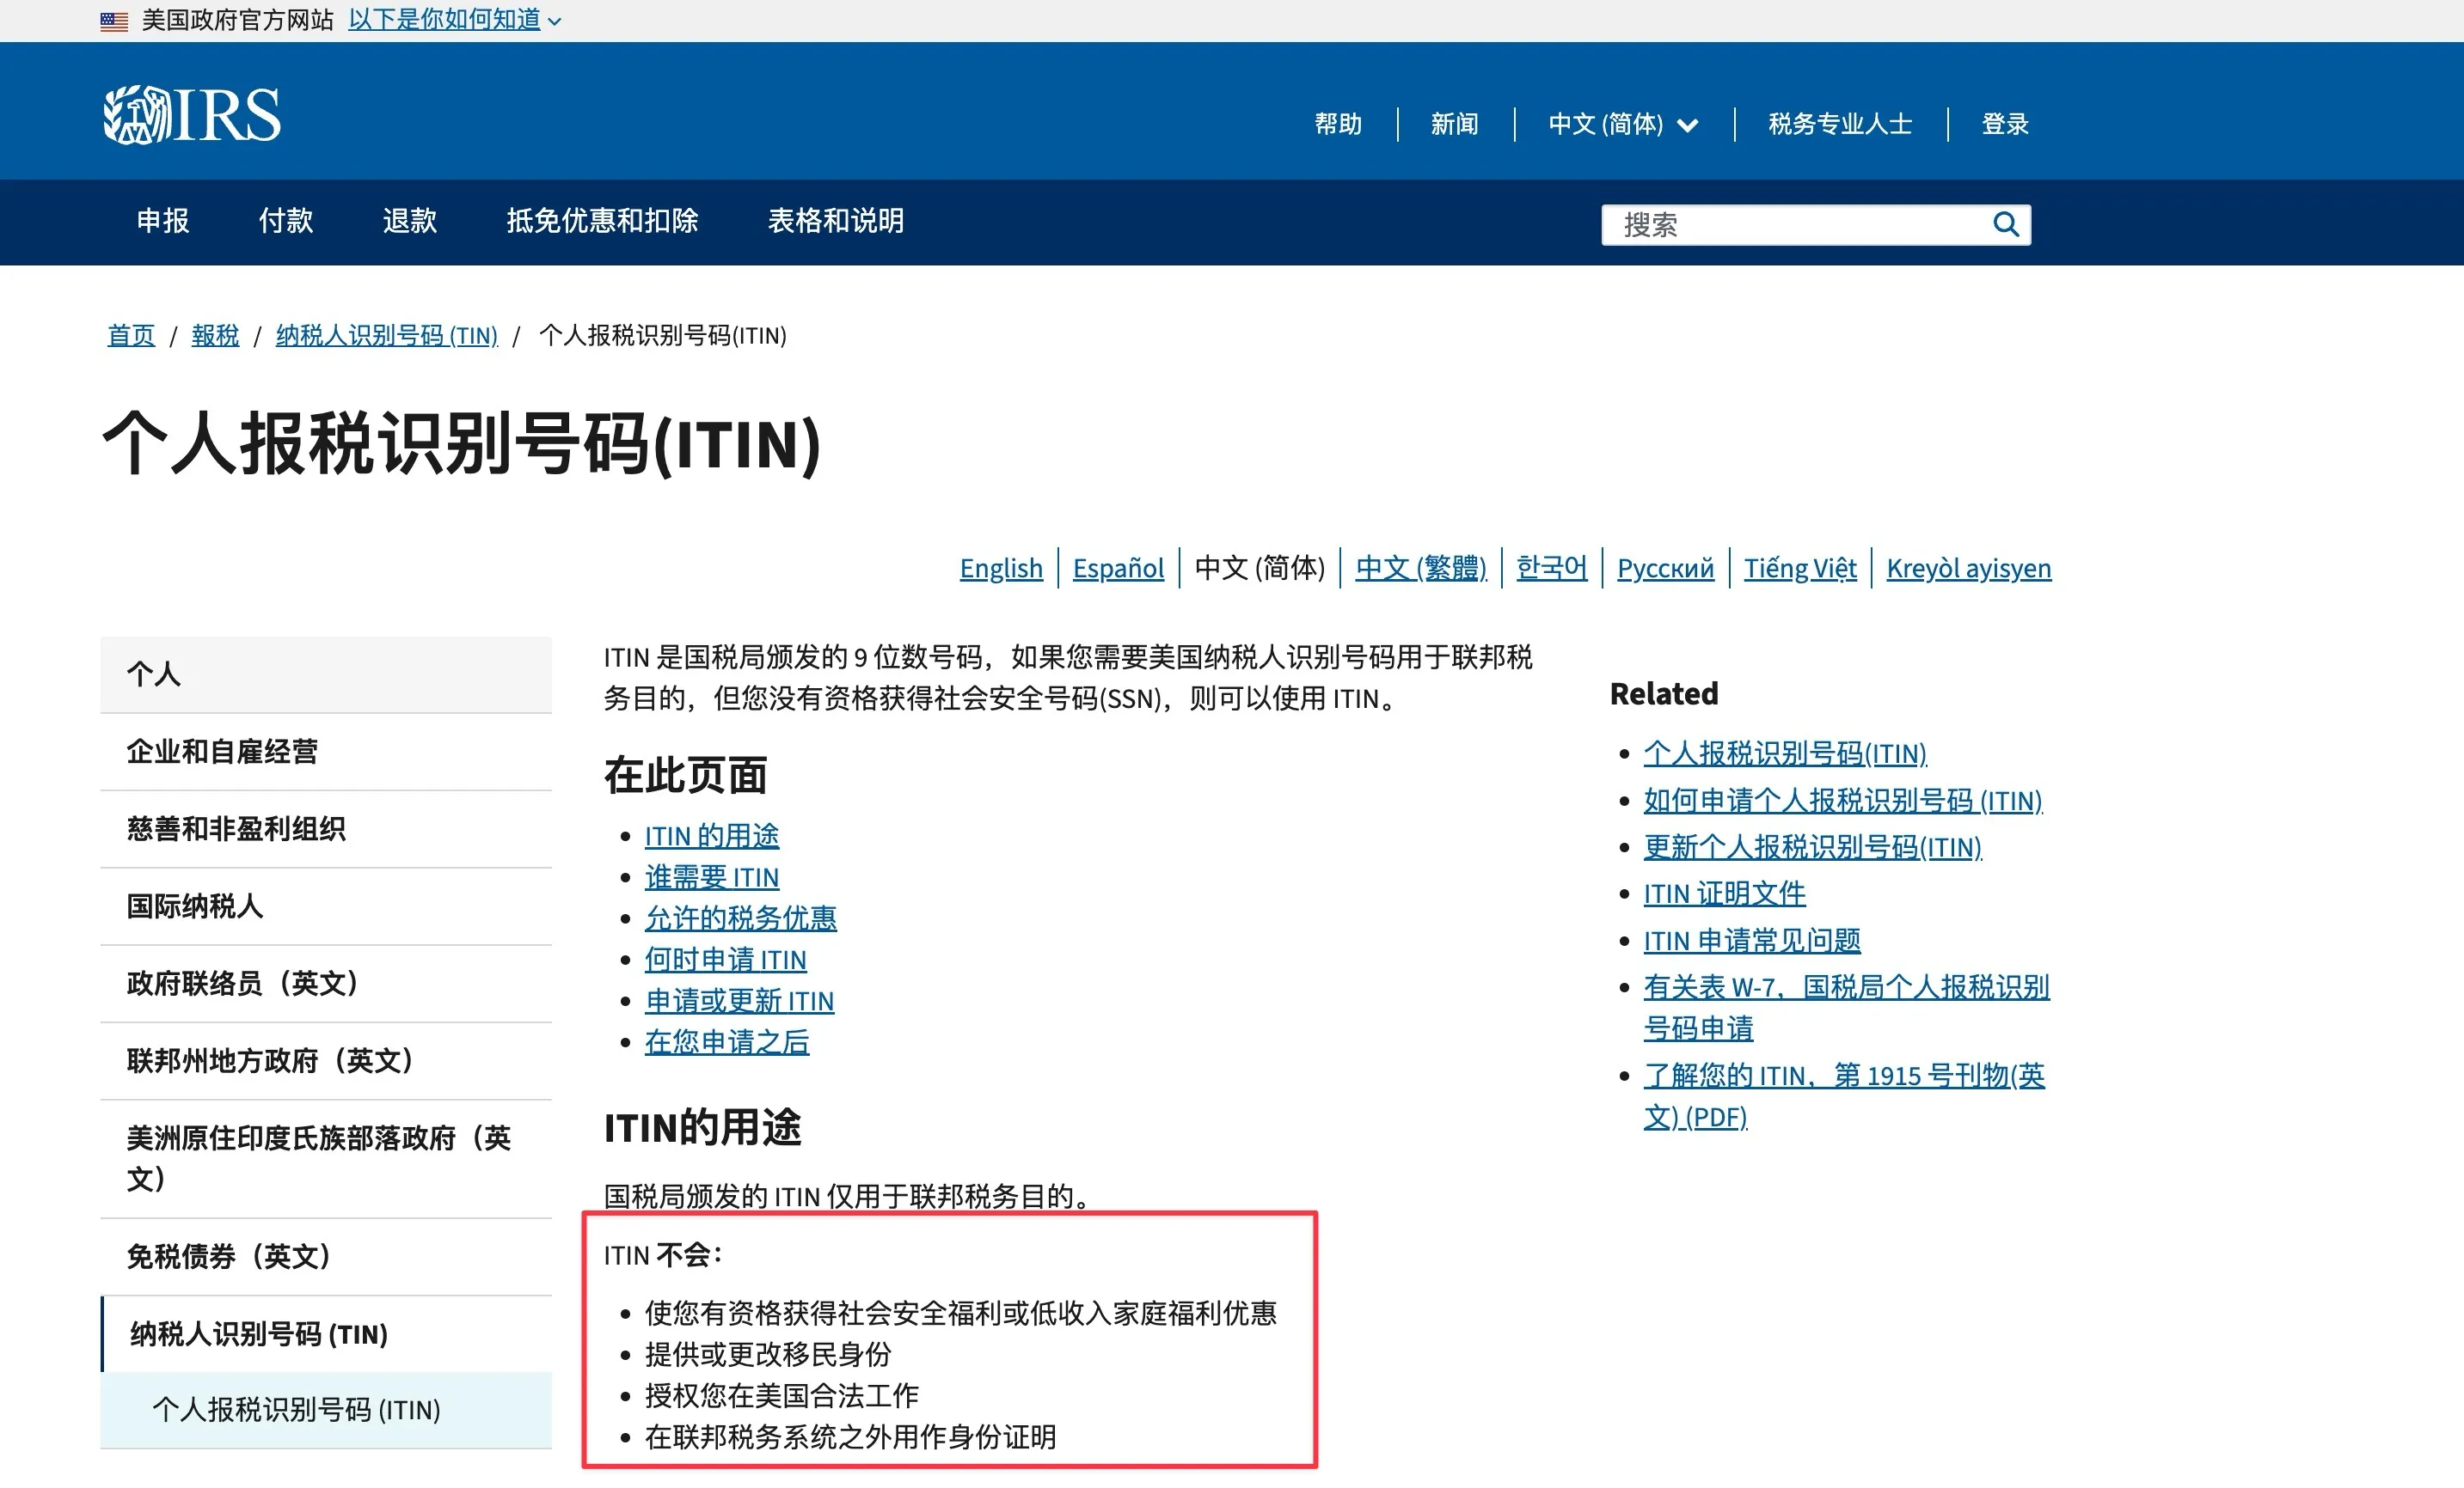The width and height of the screenshot is (2464, 1488).
Task: Open 第 1915 号刊物 PDF link
Action: (x=1844, y=1096)
